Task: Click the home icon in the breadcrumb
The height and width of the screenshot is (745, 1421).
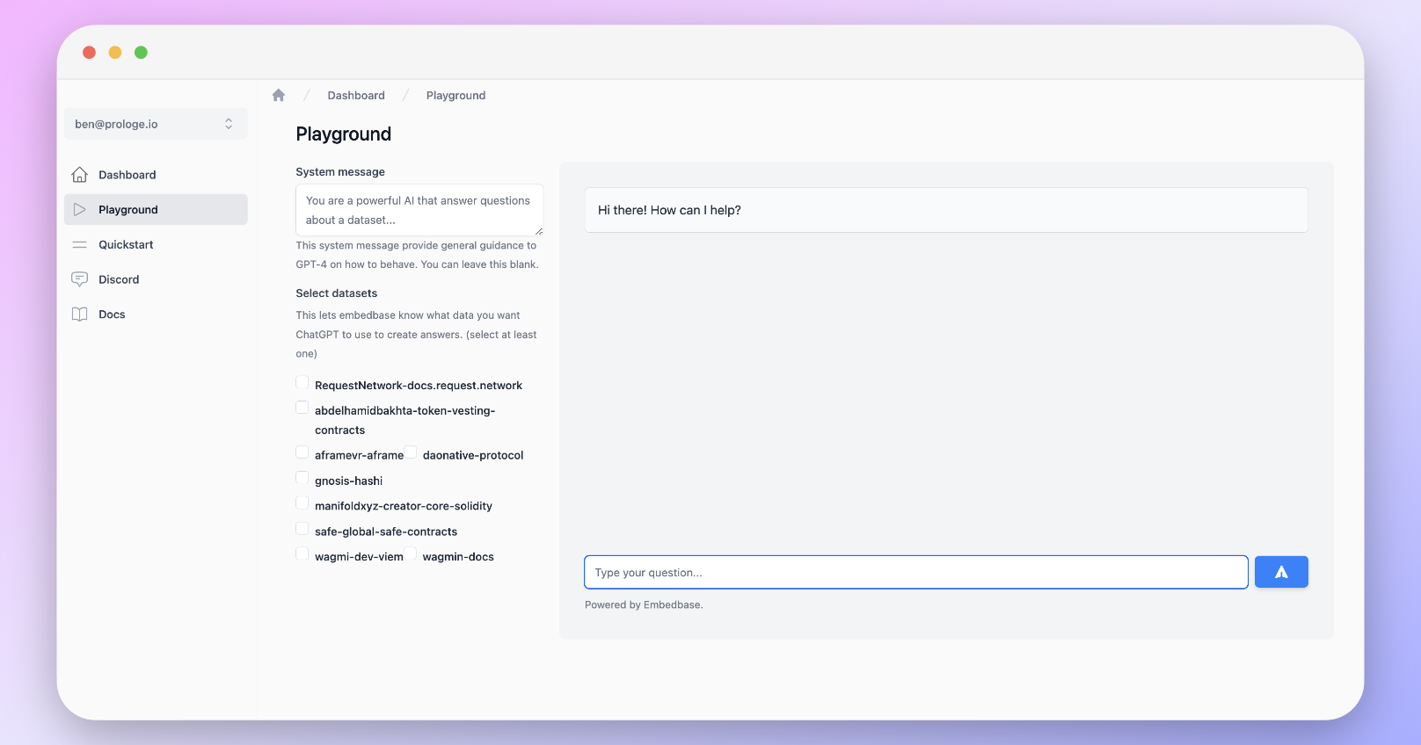Action: (279, 96)
